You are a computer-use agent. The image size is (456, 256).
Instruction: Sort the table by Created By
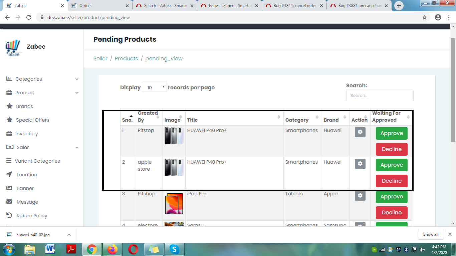149,117
